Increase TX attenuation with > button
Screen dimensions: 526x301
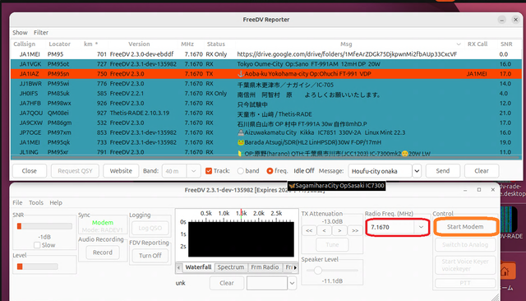[x=339, y=230]
